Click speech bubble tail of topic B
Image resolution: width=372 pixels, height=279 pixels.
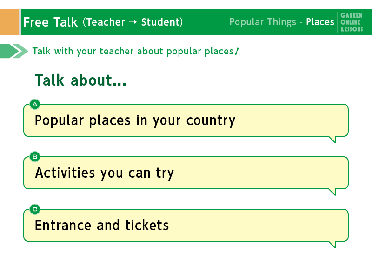point(332,192)
